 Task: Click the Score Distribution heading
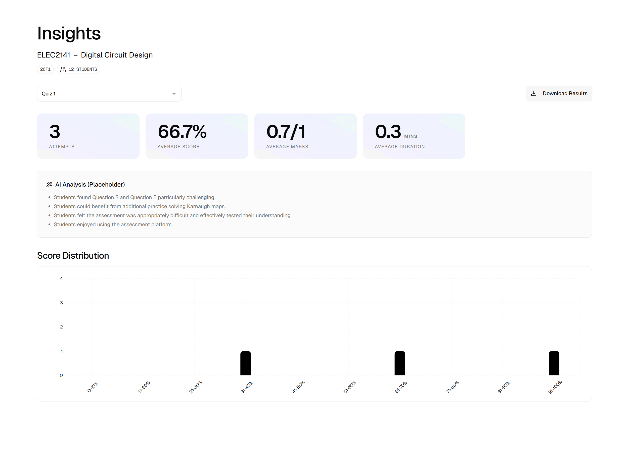pos(73,255)
